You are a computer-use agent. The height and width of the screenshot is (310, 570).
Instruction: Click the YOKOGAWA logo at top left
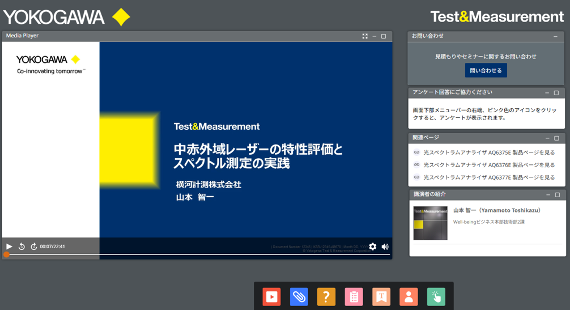click(x=66, y=17)
